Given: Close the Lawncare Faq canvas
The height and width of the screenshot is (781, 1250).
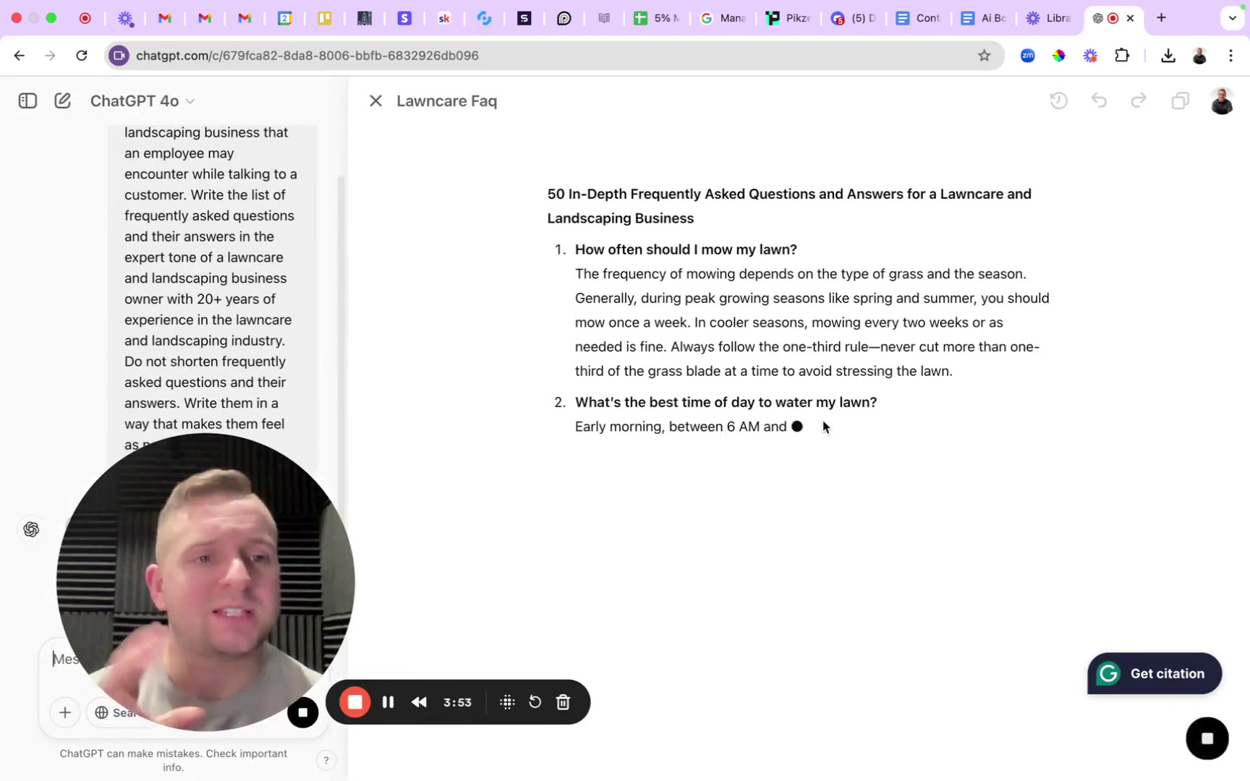Looking at the screenshot, I should point(375,101).
